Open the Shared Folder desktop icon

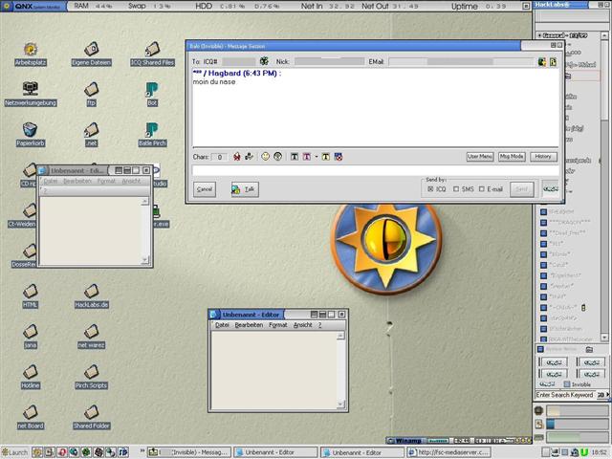pos(91,413)
